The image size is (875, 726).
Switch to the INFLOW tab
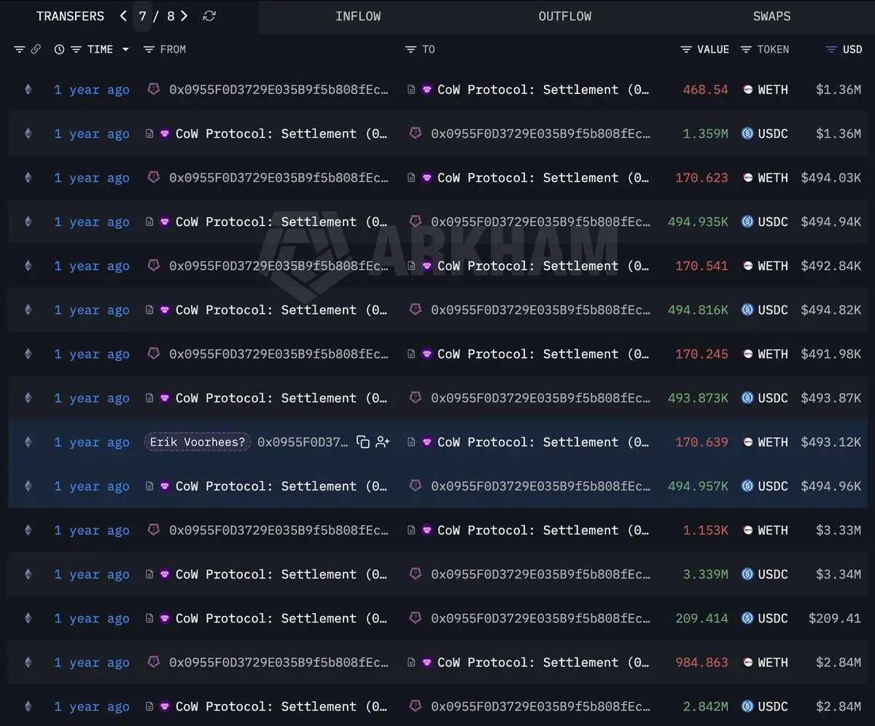click(x=358, y=16)
